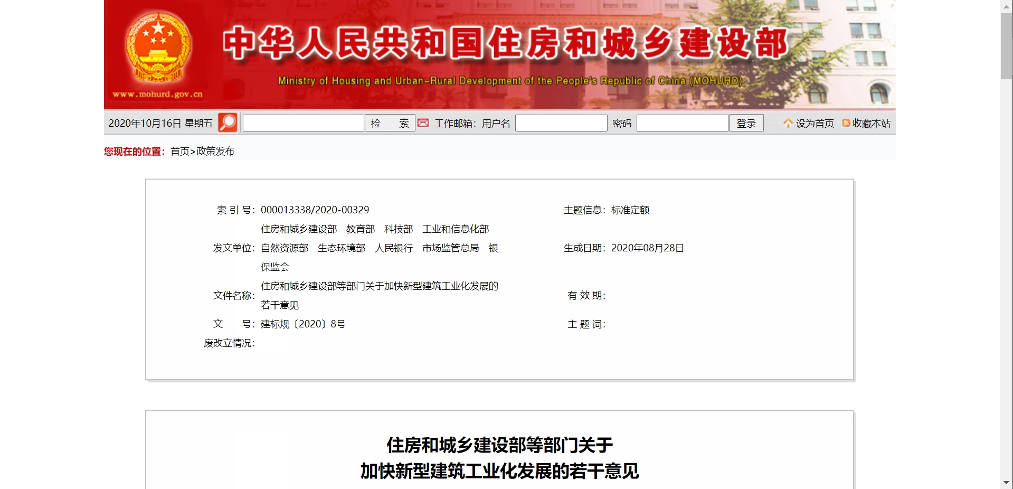
Task: Click the scrollbar down arrow
Action: pyautogui.click(x=1006, y=483)
